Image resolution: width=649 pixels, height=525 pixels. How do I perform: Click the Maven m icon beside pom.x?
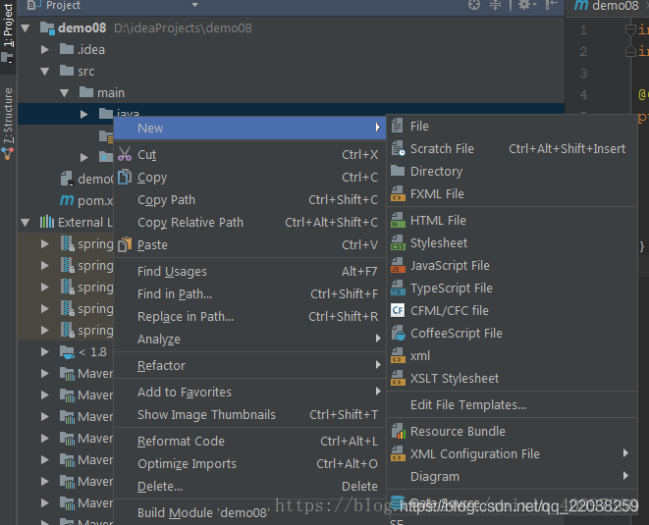(x=67, y=200)
